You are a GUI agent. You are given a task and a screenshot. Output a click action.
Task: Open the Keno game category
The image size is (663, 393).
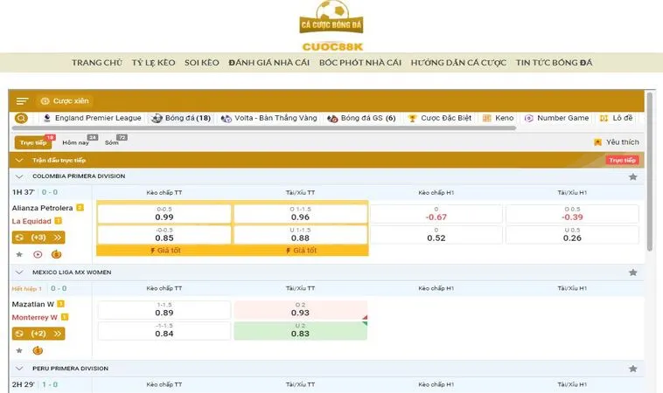click(x=499, y=118)
